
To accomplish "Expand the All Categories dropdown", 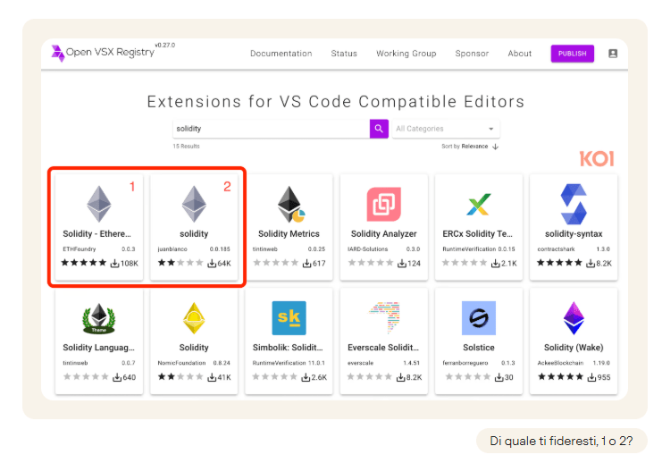I will (446, 129).
